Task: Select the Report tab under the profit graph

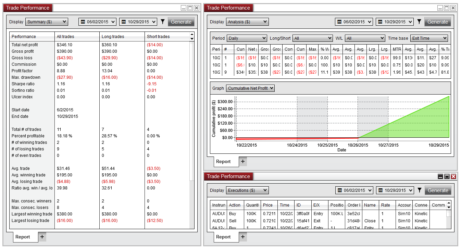Action: 223,161
